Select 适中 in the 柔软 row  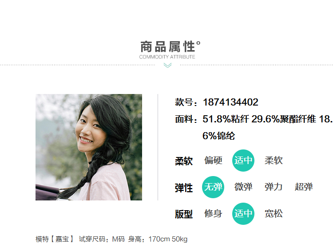243,161
